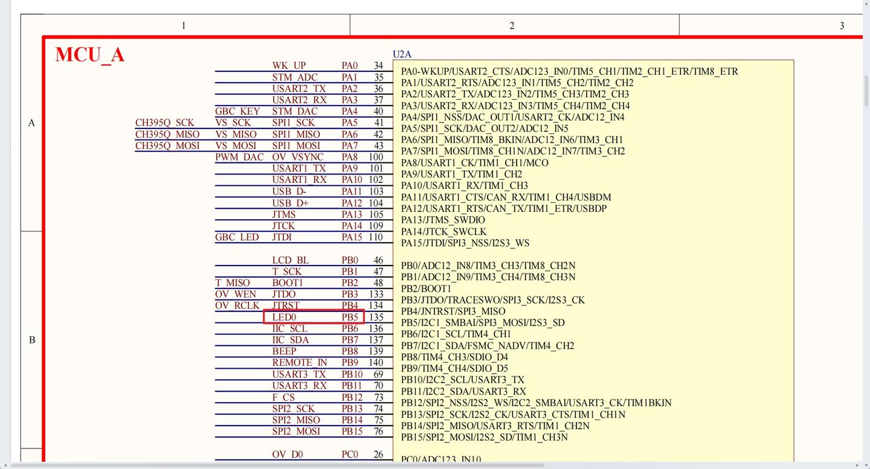Click the USART3_TX net label
The image size is (870, 469).
[x=299, y=374]
